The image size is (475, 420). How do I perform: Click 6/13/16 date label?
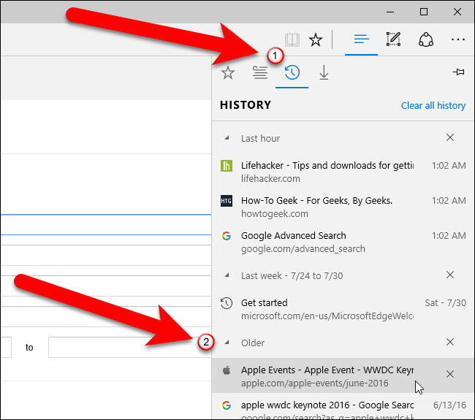pyautogui.click(x=449, y=405)
